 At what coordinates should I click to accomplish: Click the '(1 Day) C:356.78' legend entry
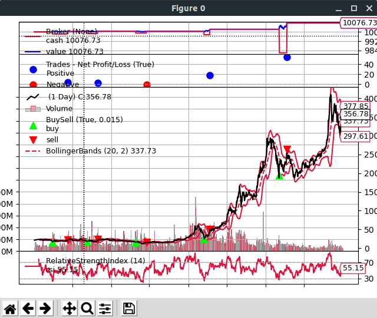pos(80,97)
